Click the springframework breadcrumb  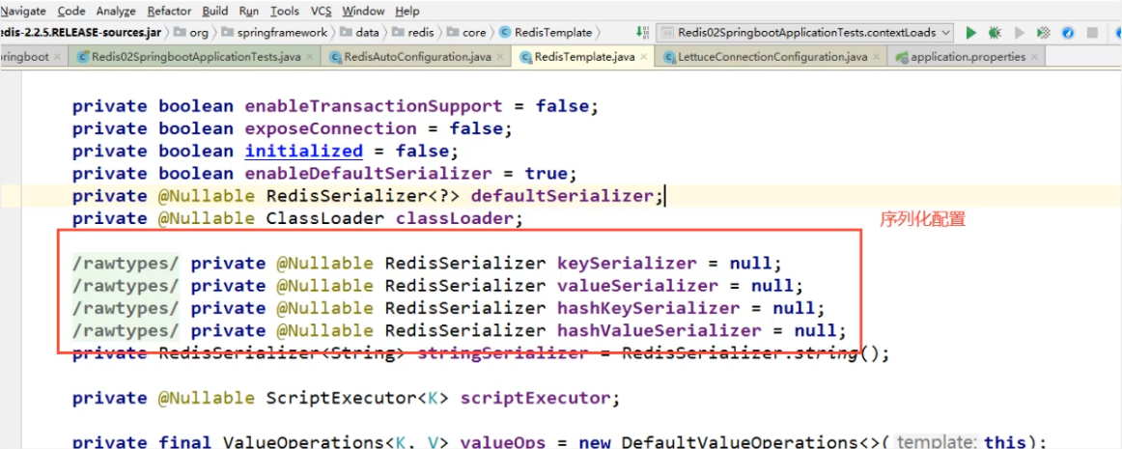click(282, 32)
